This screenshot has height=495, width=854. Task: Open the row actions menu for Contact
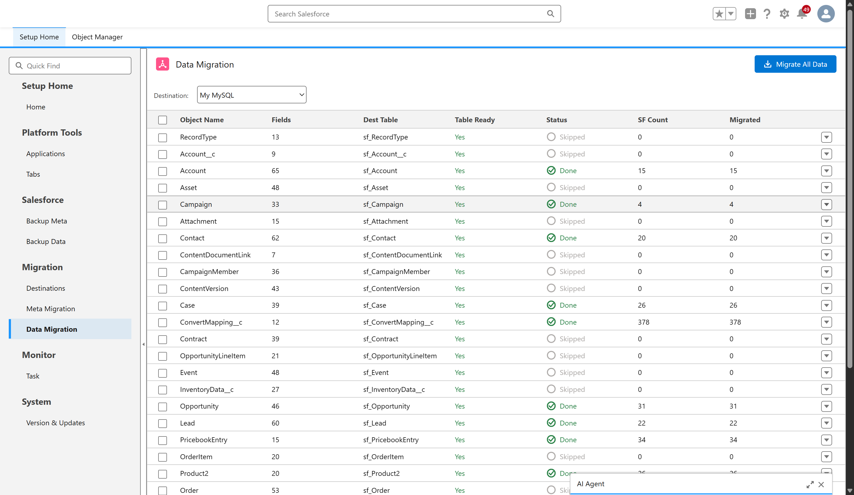(827, 238)
